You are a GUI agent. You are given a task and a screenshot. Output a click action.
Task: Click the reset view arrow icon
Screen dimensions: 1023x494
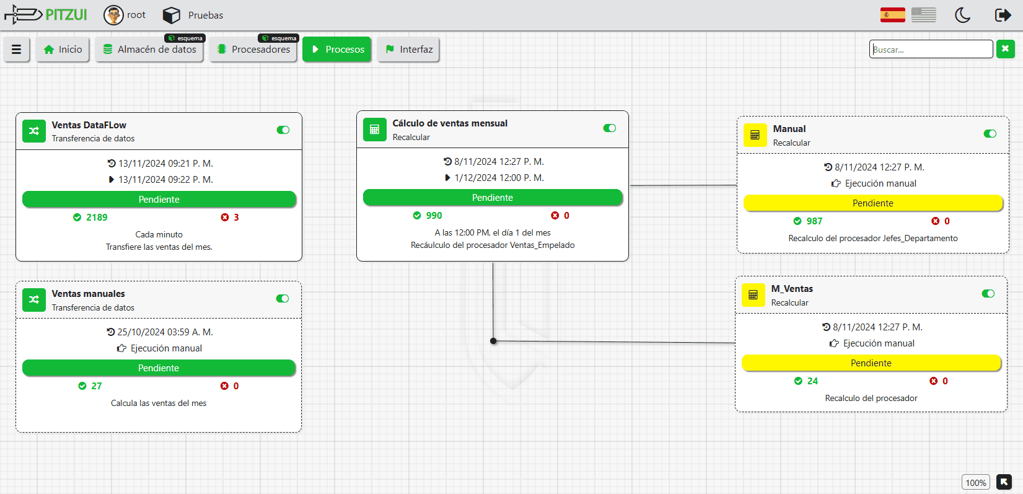pos(1004,482)
